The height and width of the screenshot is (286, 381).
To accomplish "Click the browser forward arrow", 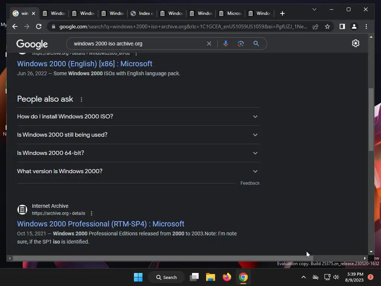I will coord(27,26).
